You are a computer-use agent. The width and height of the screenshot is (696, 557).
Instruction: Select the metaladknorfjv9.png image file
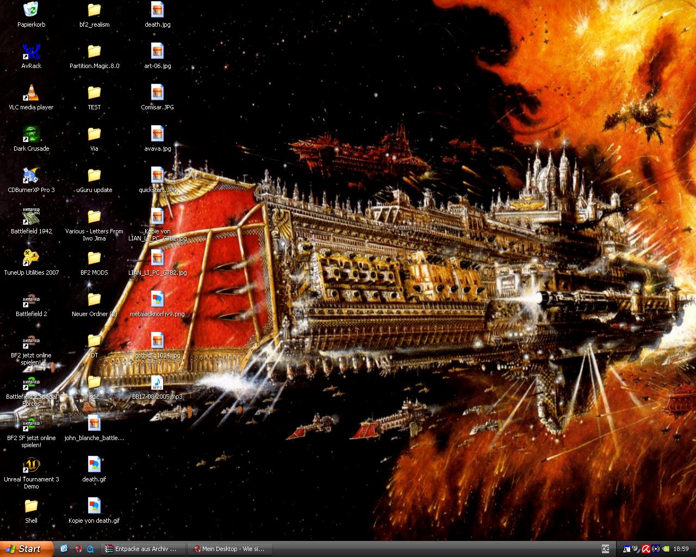click(x=157, y=300)
